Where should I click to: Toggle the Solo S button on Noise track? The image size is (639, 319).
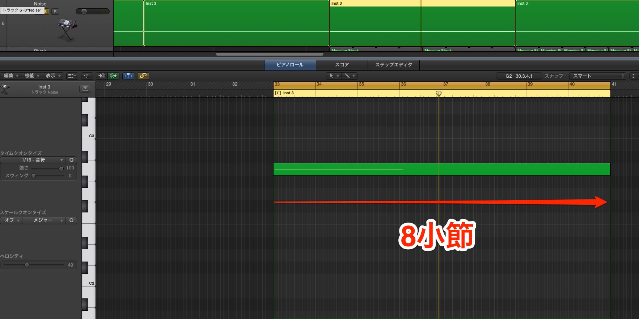46,12
